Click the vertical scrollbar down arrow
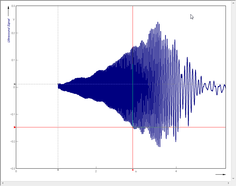Screen dimensions: 236x186 click(233, 179)
